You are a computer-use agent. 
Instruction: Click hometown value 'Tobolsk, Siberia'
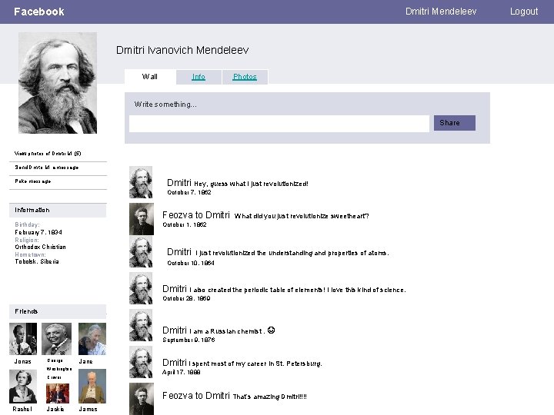click(37, 261)
